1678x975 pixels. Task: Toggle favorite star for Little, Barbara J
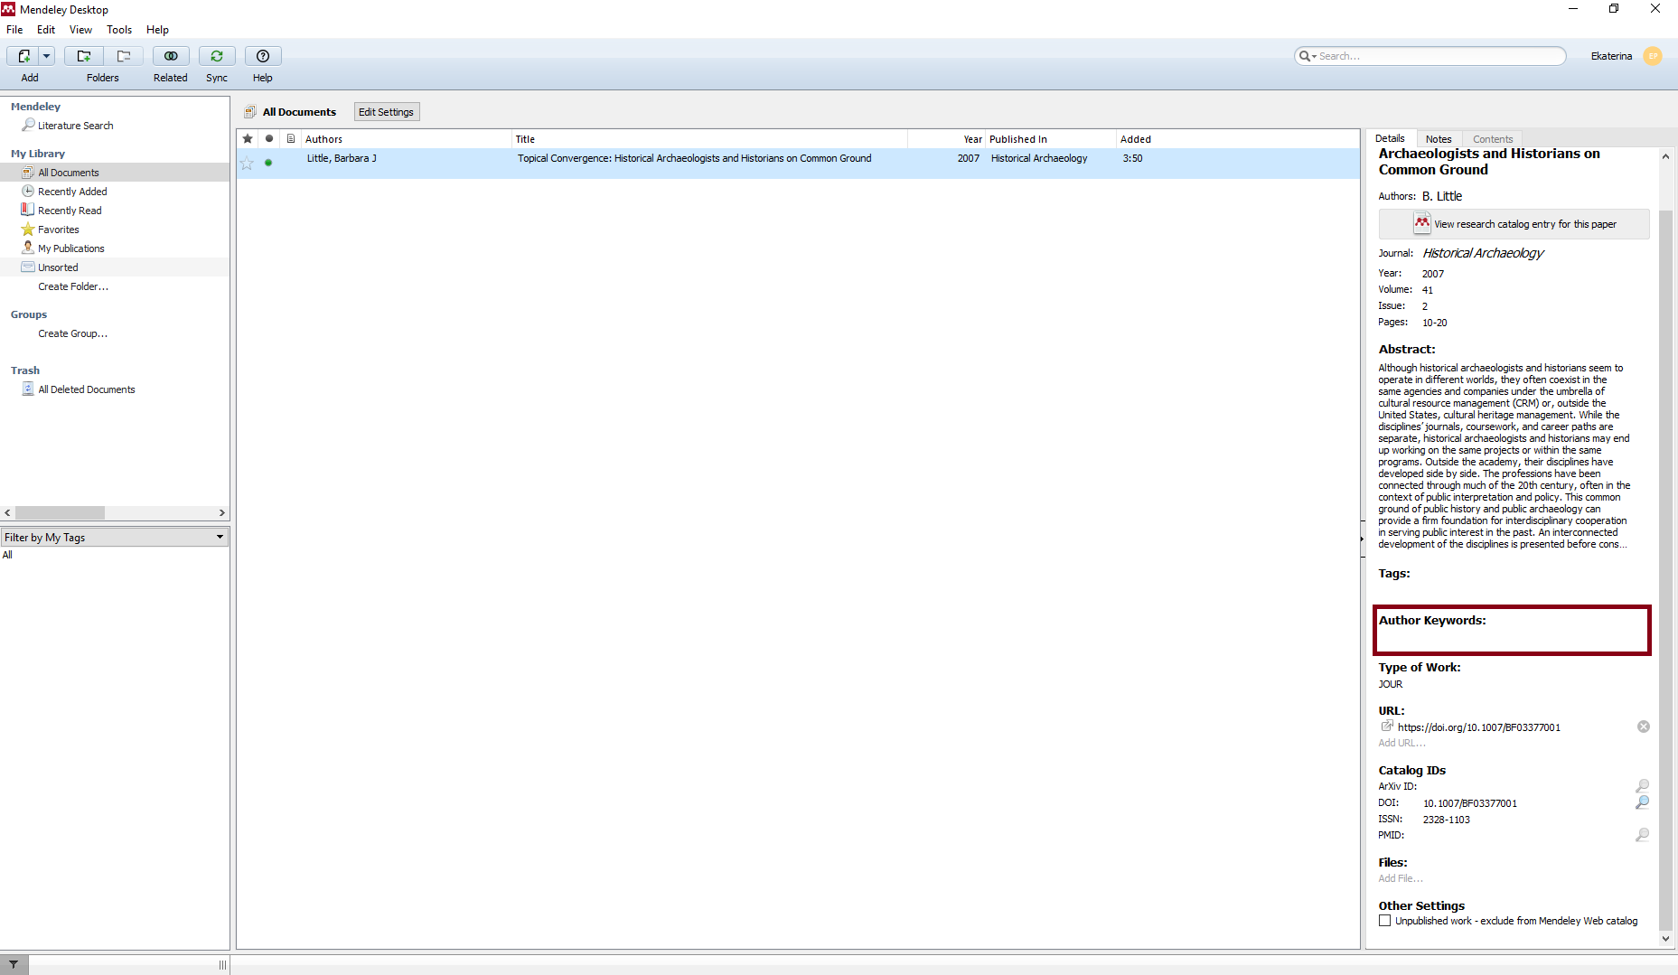247,164
